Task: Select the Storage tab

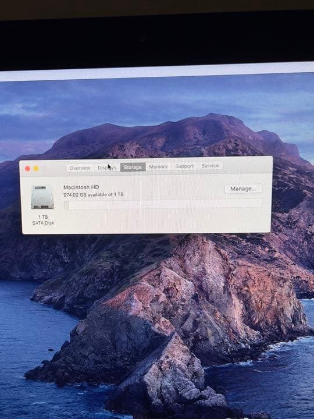Action: [133, 167]
